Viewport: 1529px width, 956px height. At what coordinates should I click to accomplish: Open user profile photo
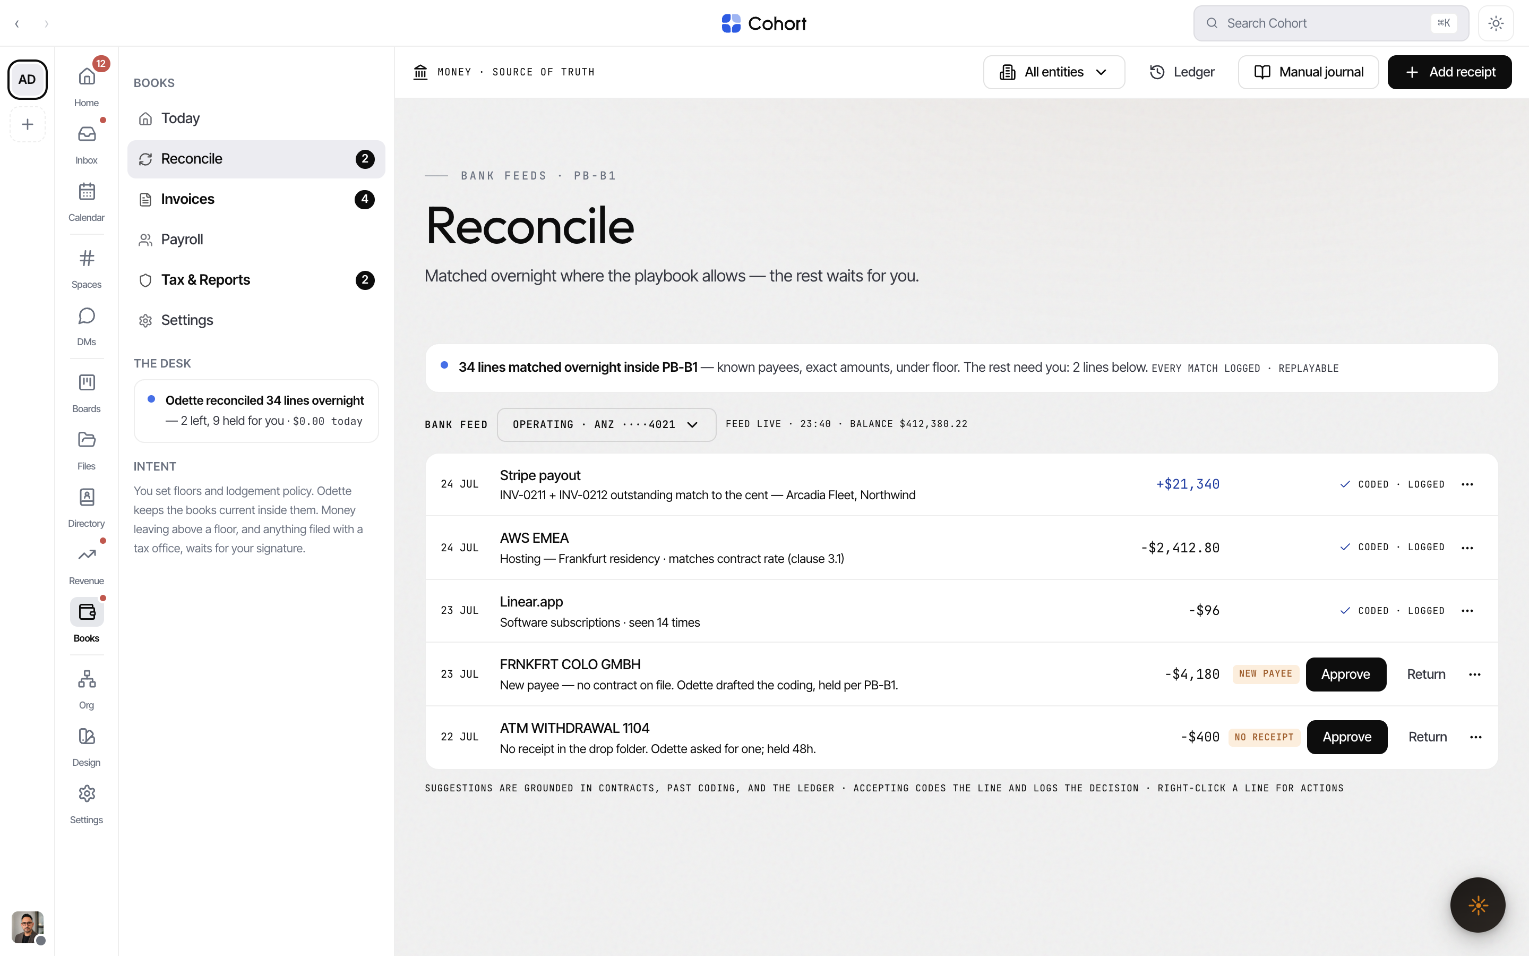(x=27, y=927)
